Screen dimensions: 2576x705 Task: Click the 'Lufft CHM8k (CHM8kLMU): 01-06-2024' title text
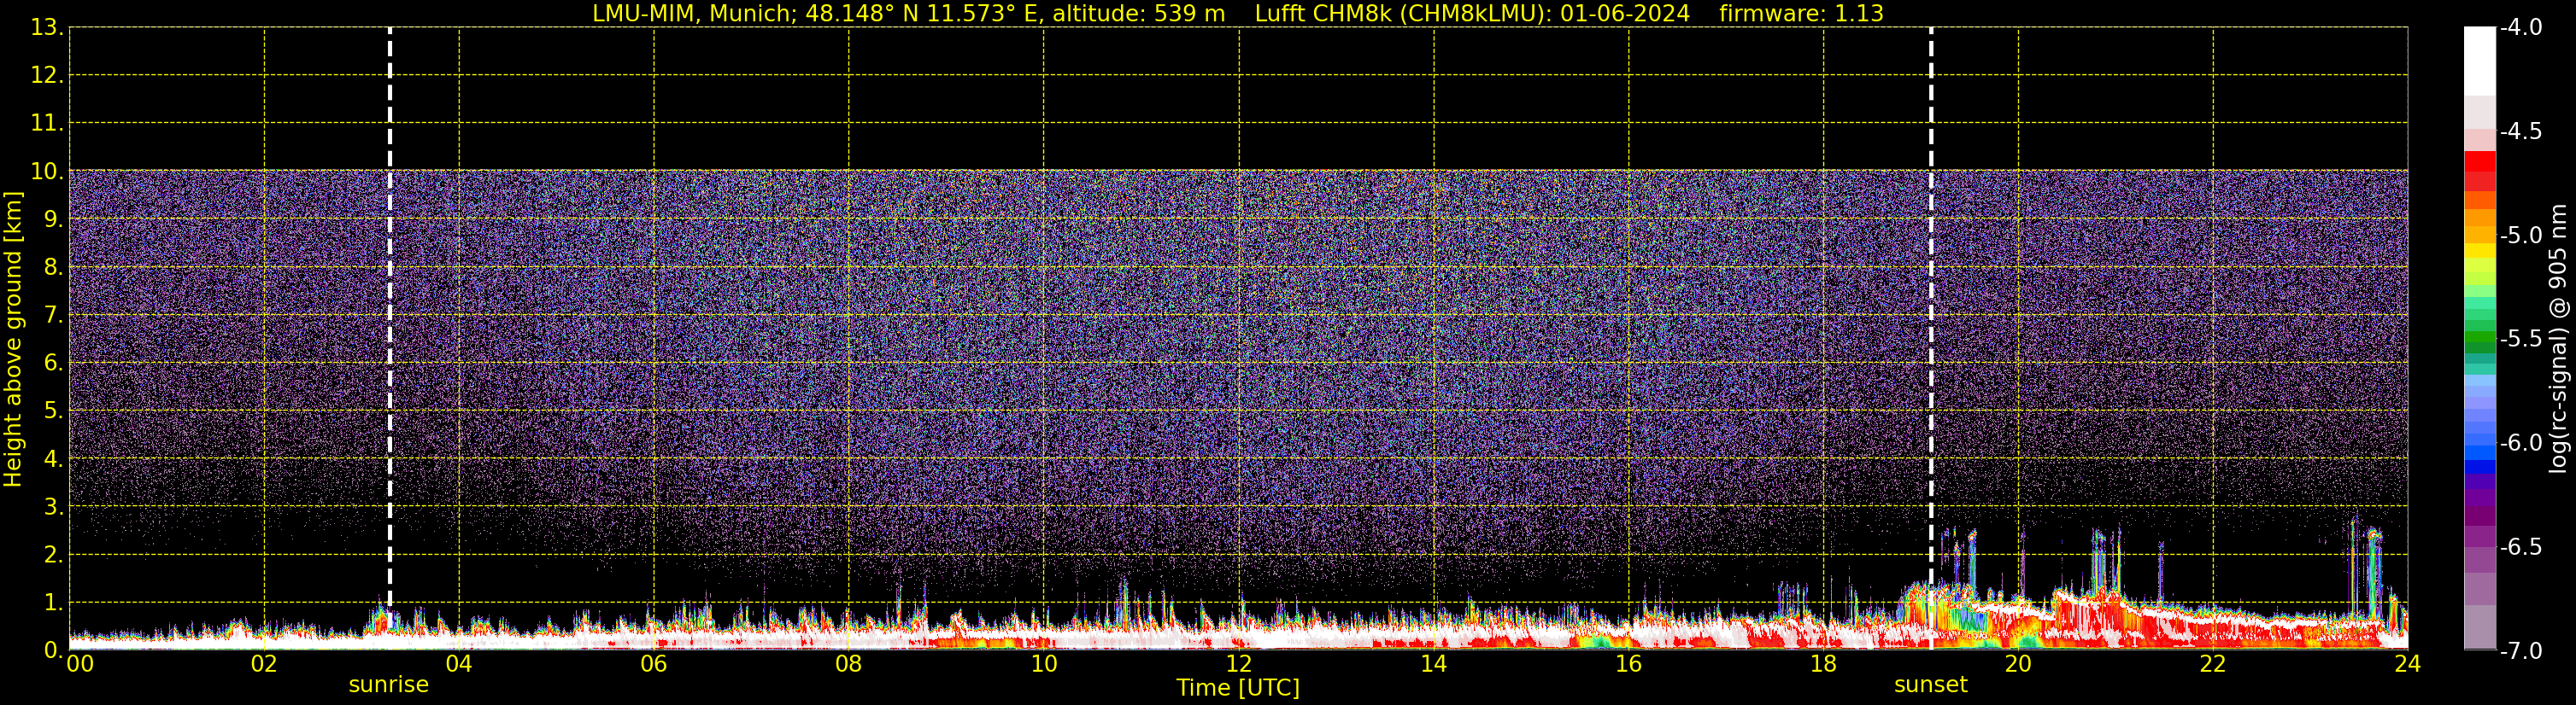coord(1472,14)
